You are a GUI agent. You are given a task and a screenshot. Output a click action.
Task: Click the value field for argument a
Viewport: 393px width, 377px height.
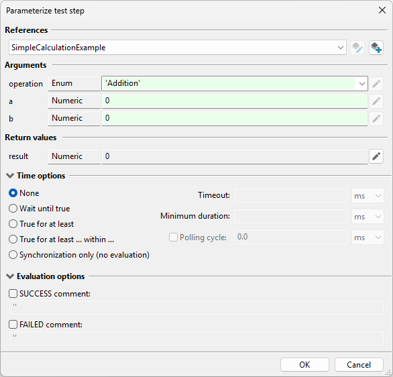click(x=235, y=101)
